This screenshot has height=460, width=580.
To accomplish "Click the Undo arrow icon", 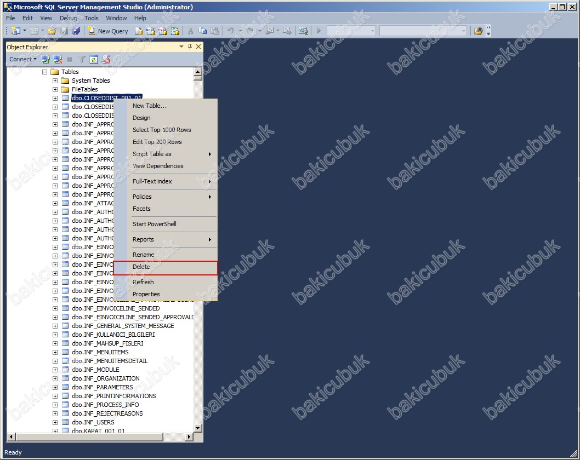I will pos(231,31).
